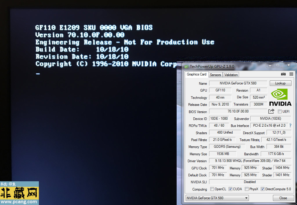Click the GPU-Z title bar app icon
Viewport: 297px width, 205px height.
click(x=186, y=67)
